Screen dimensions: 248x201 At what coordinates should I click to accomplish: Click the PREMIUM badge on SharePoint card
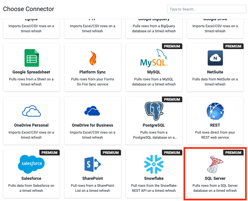111,153
